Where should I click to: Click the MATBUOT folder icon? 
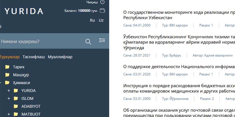coord(16,114)
